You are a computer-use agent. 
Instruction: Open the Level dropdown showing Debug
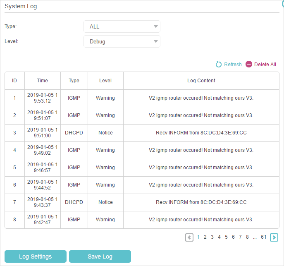(x=122, y=41)
